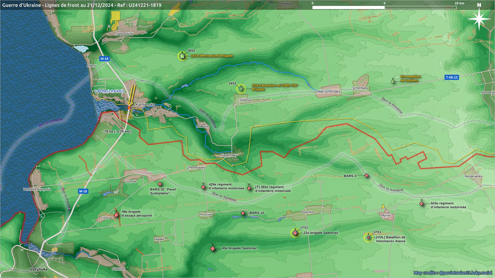The image size is (495, 278).
Task: Click the Zherebianky village label
Action: (x=196, y=168)
